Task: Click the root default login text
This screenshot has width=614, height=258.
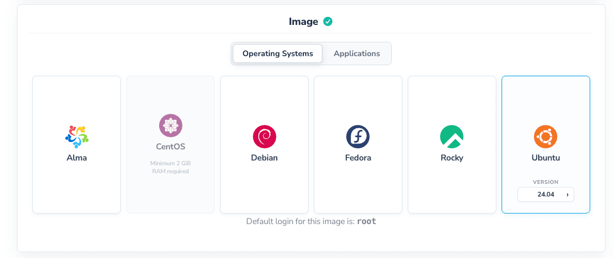Action: [x=366, y=221]
